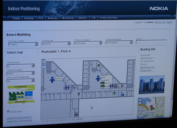177x128 pixels.
Task: Open the Show point-of-interests dropdown
Action: [x=21, y=81]
